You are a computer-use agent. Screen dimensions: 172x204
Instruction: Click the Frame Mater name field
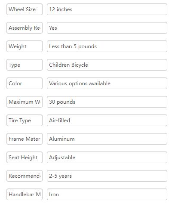point(25,139)
